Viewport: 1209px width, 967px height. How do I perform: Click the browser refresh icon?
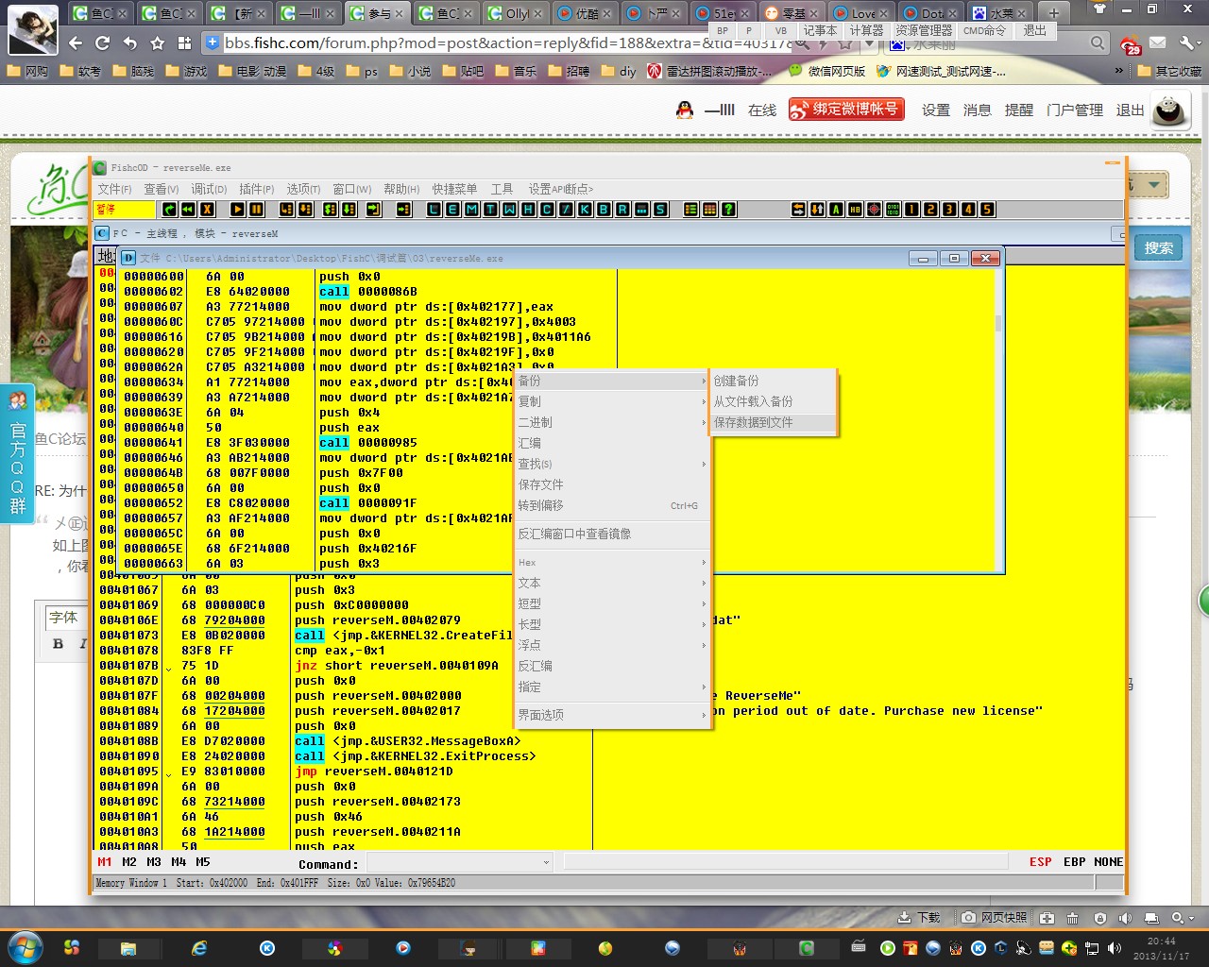pyautogui.click(x=102, y=42)
